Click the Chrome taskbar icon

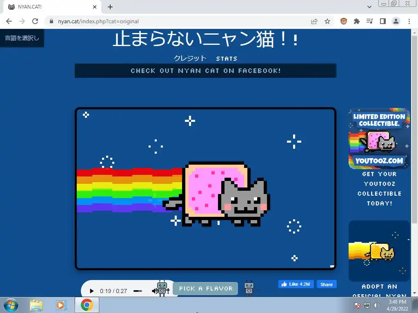tap(87, 305)
